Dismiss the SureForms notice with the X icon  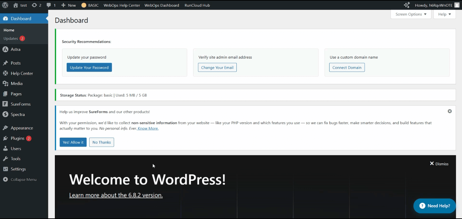(449, 111)
